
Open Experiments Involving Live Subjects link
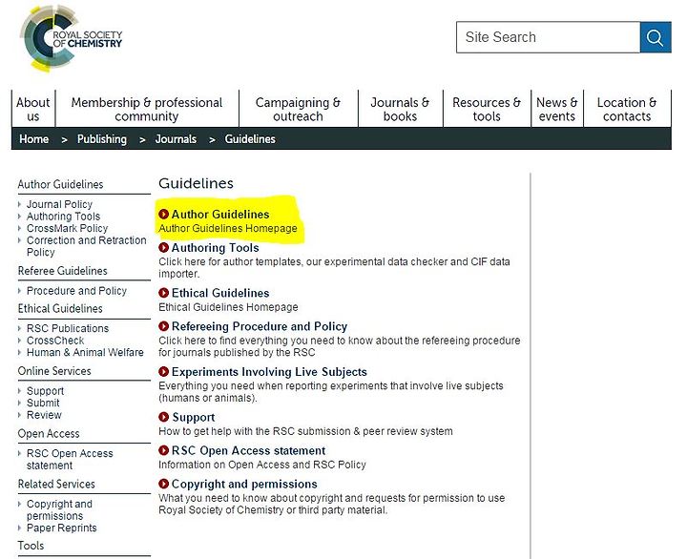(x=269, y=372)
